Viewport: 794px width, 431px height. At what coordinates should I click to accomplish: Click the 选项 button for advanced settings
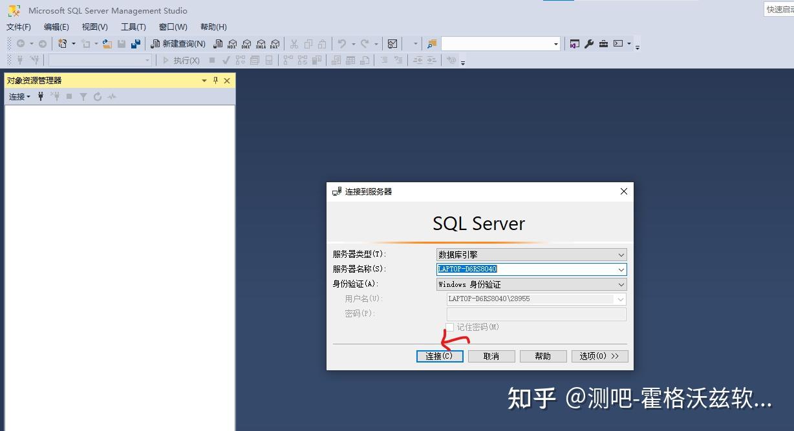[x=599, y=355]
